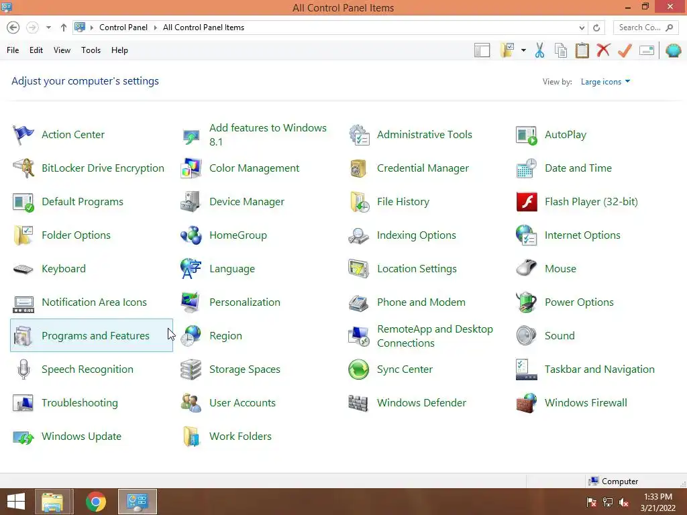Click the network tray icon
Image resolution: width=687 pixels, height=515 pixels.
pyautogui.click(x=608, y=502)
